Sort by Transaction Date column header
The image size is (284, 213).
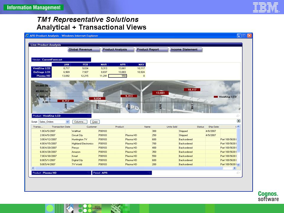pyautogui.click(x=58, y=127)
